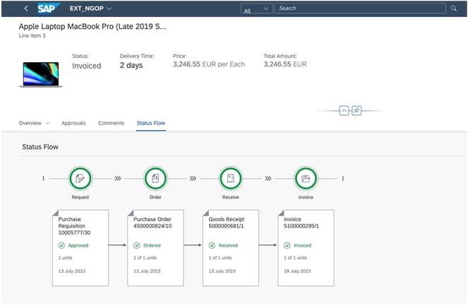This screenshot has width=468, height=306.
Task: Click the Ordered status text
Action: click(152, 245)
